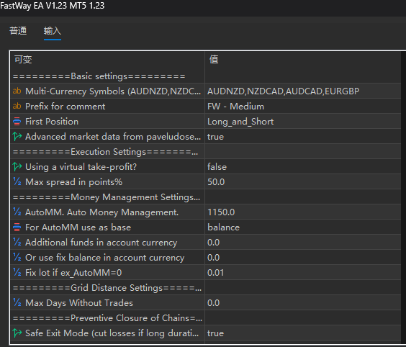This screenshot has width=406, height=347.
Task: Open the Long_and_Short First Position dropdown
Action: click(303, 121)
